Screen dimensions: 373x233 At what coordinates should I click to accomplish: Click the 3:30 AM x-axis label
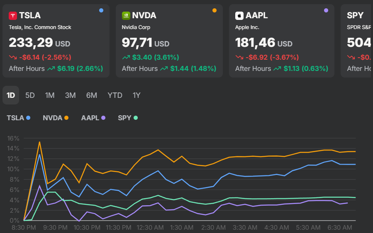point(245,228)
